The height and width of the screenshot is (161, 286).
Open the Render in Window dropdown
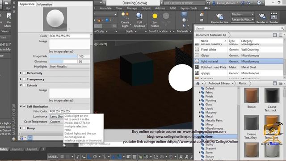pos(242,20)
